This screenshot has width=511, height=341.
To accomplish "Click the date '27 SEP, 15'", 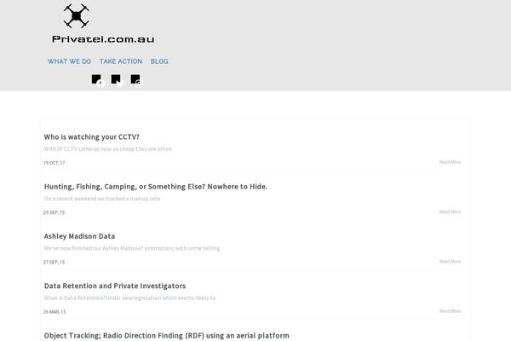I will 55,262.
